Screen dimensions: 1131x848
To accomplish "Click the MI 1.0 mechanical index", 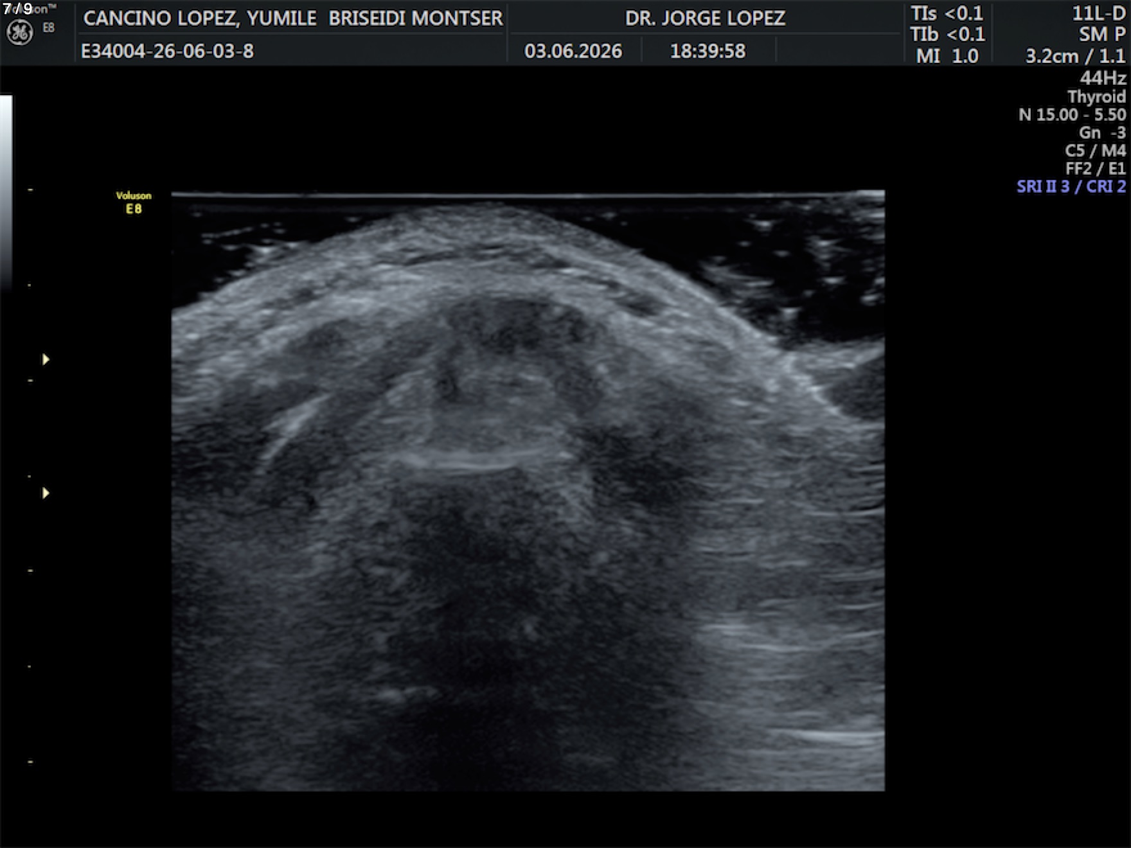I will (947, 56).
